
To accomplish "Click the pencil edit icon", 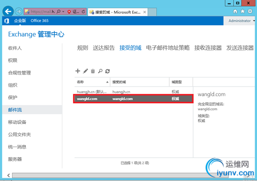I will (85, 71).
